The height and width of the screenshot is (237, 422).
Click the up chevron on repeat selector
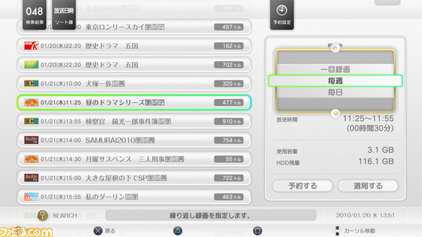pos(335,48)
